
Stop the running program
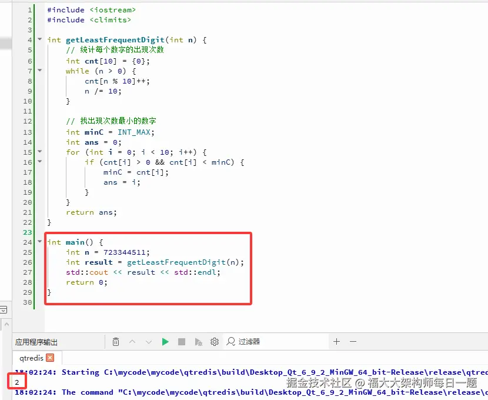[182, 342]
